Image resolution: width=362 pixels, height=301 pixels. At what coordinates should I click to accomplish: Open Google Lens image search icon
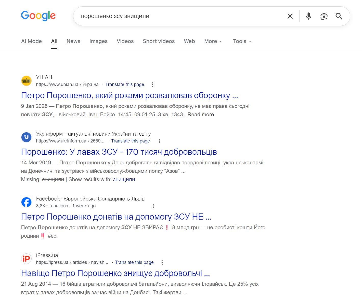pyautogui.click(x=324, y=16)
